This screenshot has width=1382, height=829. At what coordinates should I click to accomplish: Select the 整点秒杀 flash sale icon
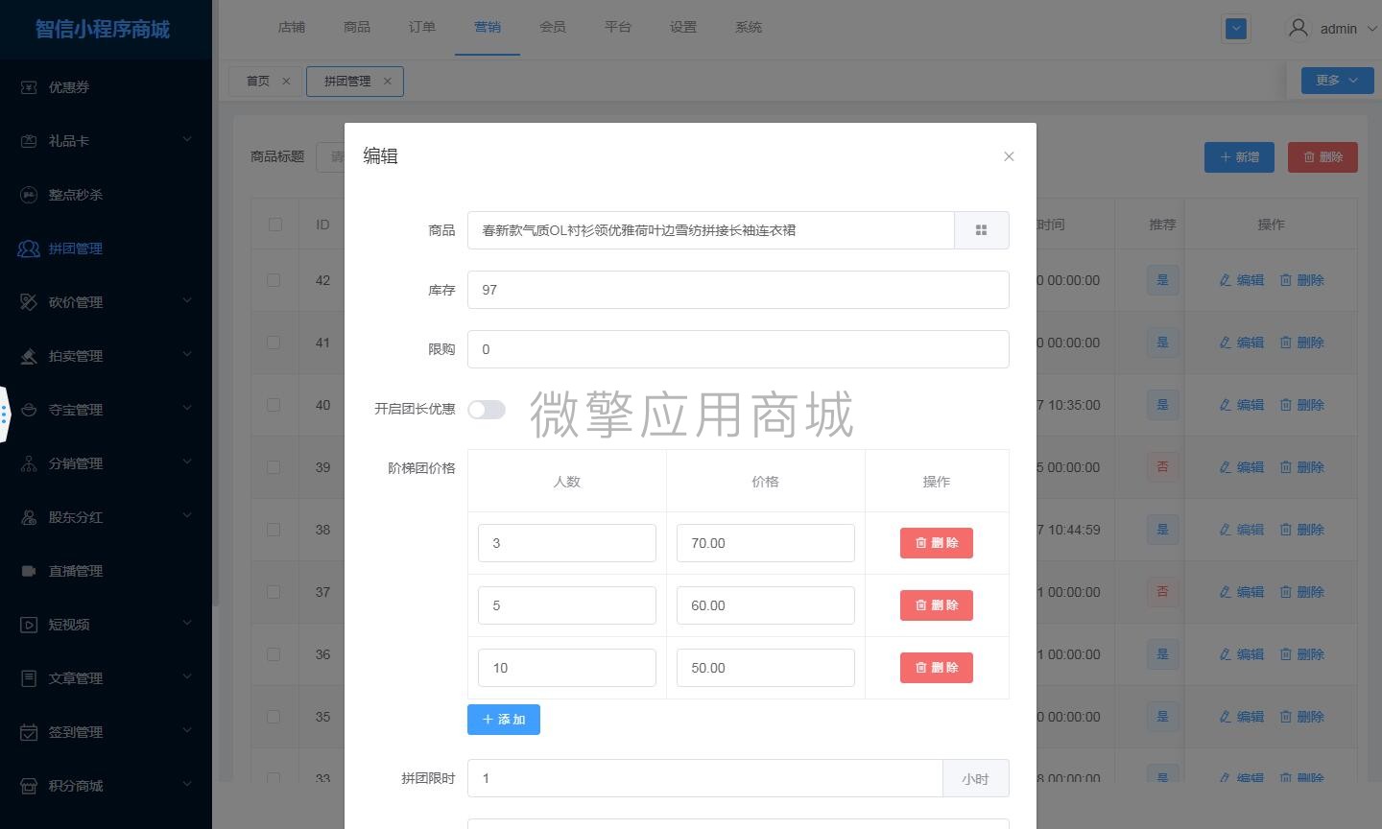click(x=29, y=195)
